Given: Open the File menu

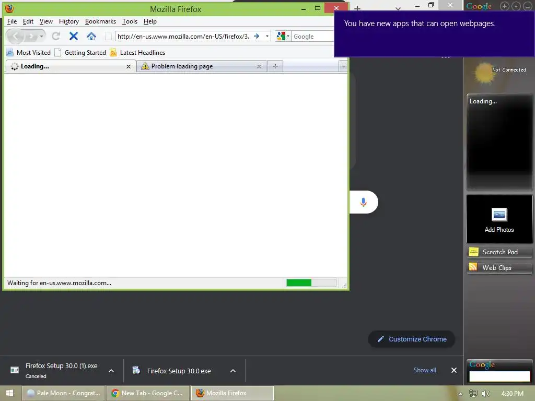Looking at the screenshot, I should [12, 21].
